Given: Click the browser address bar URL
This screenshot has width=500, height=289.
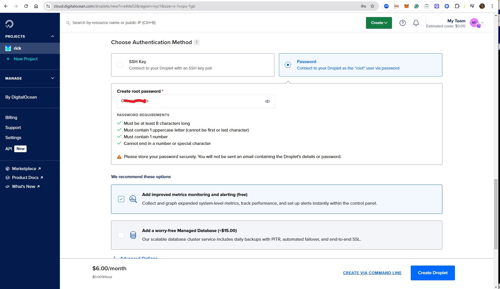Looking at the screenshot, I should (125, 6).
